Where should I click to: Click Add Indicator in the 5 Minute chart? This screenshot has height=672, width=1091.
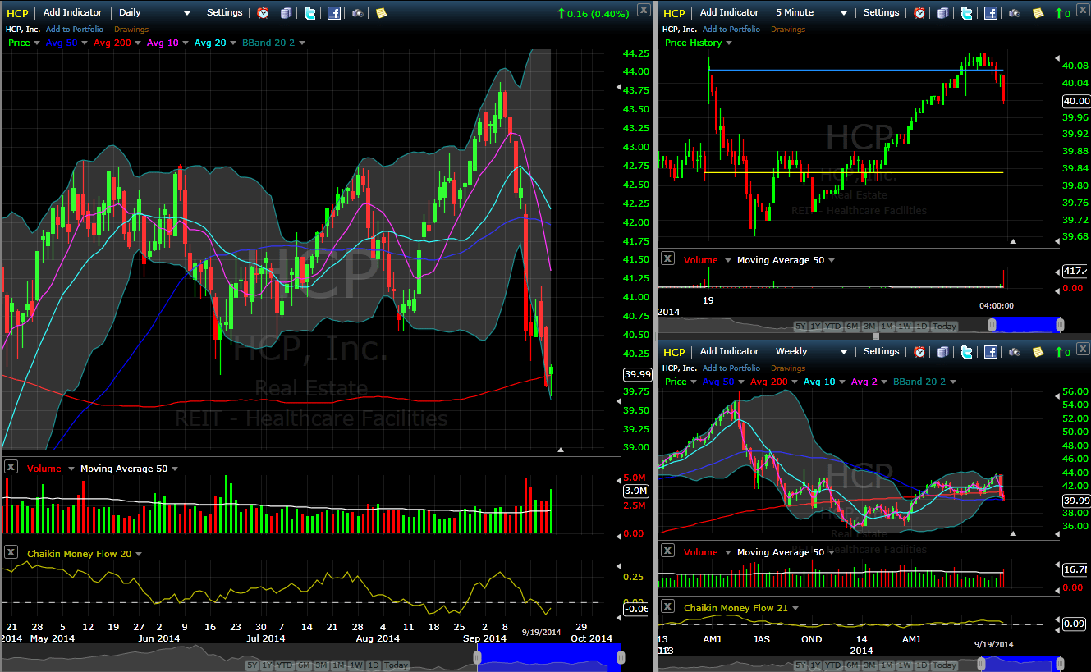click(x=730, y=13)
